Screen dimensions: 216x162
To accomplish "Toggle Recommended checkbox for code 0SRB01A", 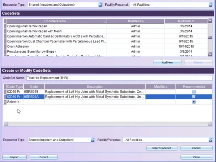I will 194,97.
